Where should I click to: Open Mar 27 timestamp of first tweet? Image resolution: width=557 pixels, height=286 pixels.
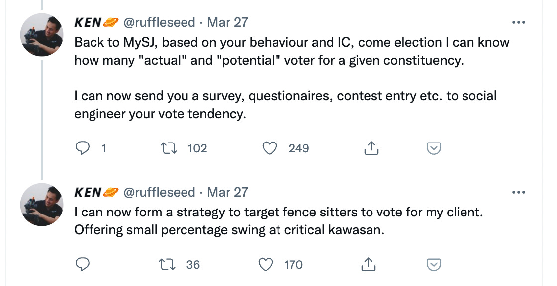point(227,22)
